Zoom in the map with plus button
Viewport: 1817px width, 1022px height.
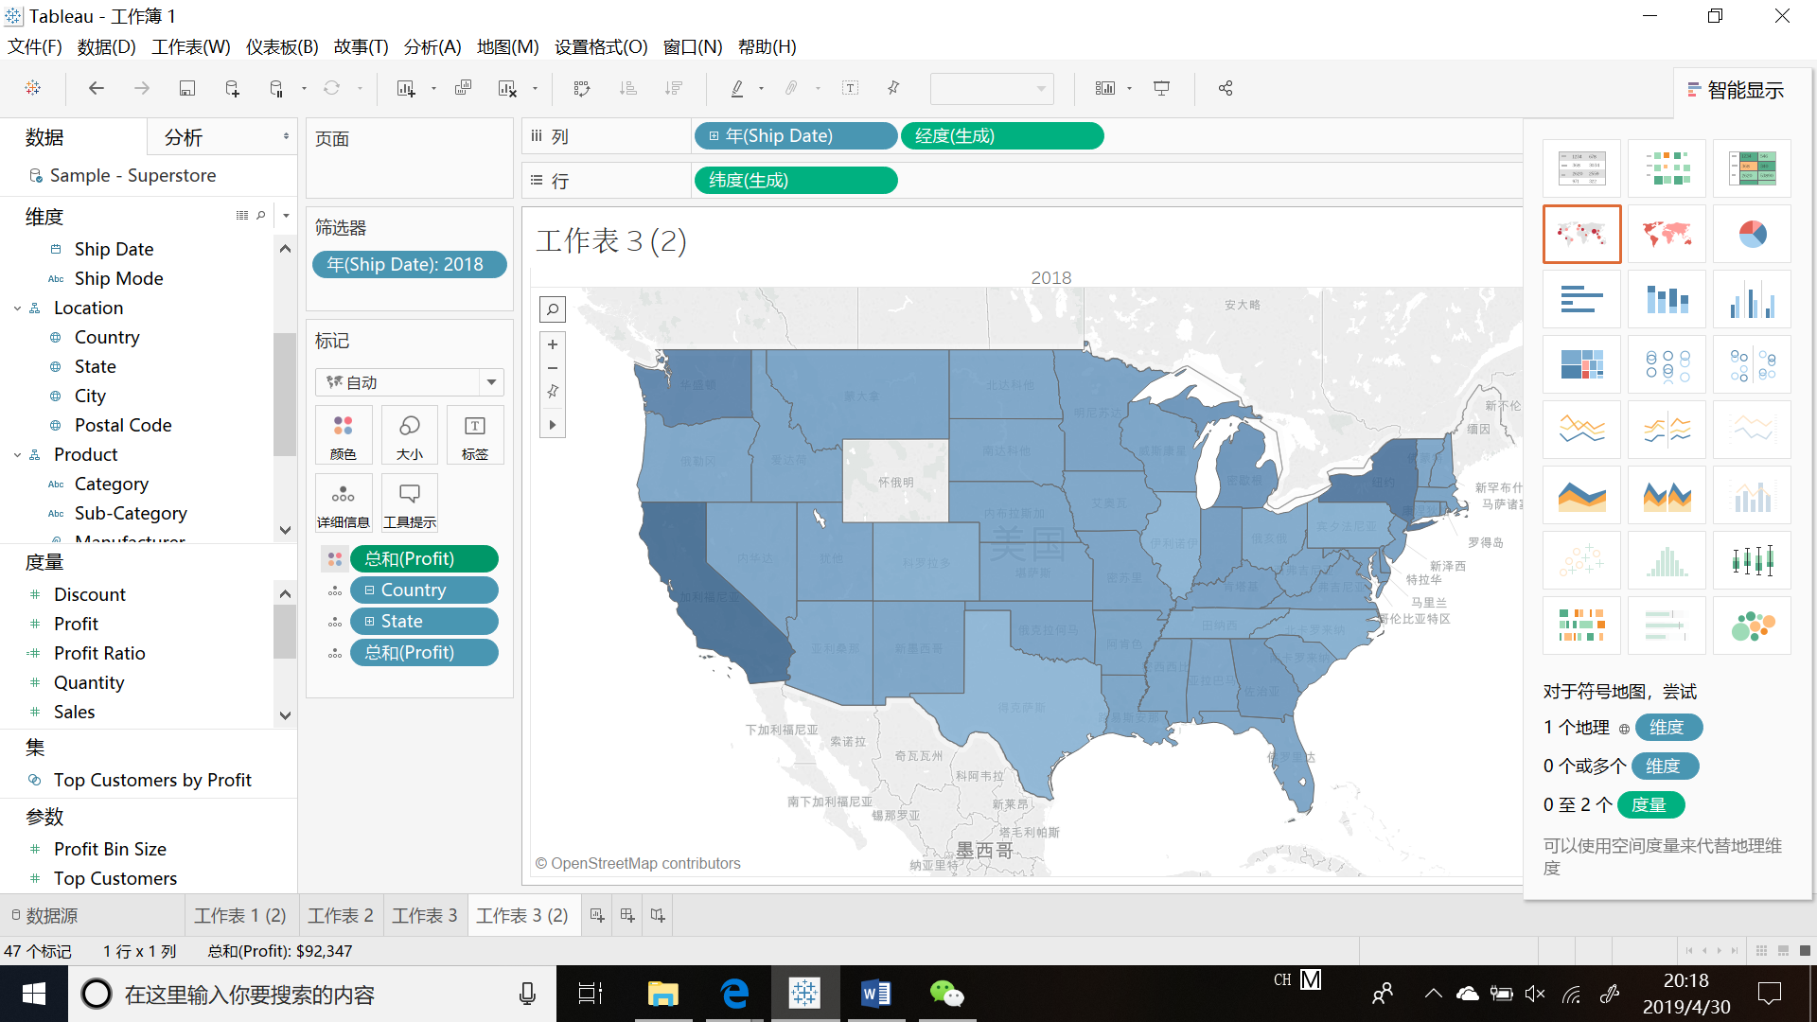[553, 344]
